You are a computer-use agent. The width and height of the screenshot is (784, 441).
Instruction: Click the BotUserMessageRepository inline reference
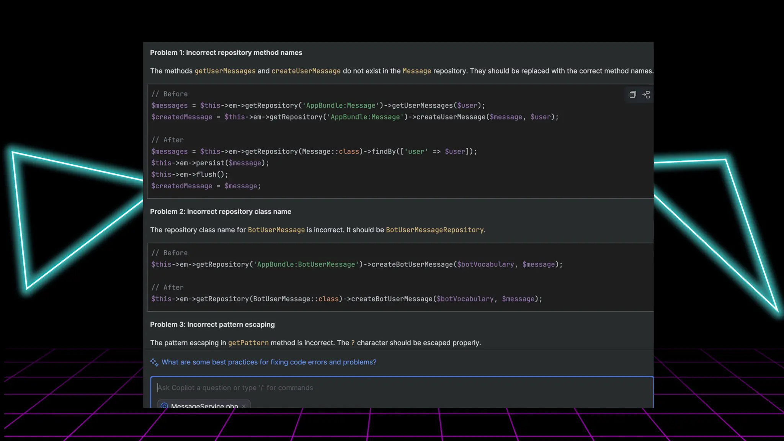click(x=434, y=230)
